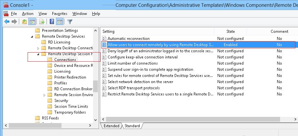Open the View menu

click(x=43, y=14)
